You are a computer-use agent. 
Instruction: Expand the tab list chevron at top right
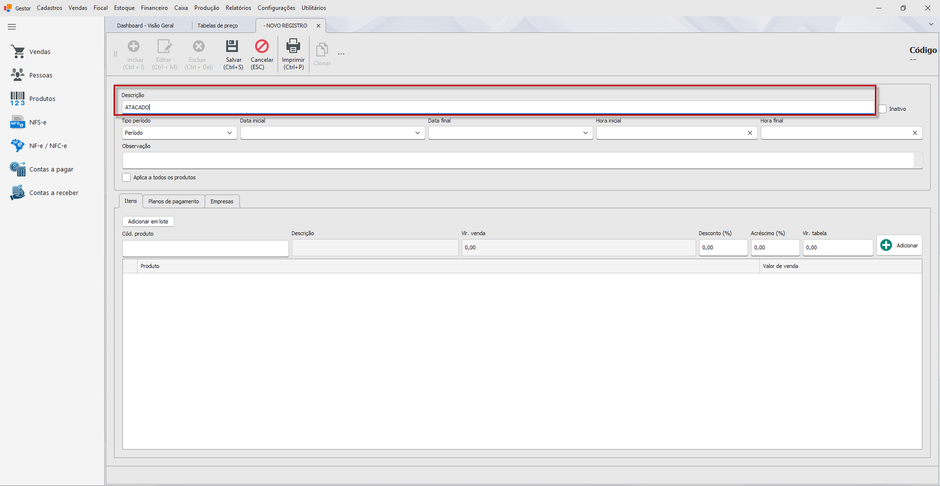pyautogui.click(x=931, y=24)
